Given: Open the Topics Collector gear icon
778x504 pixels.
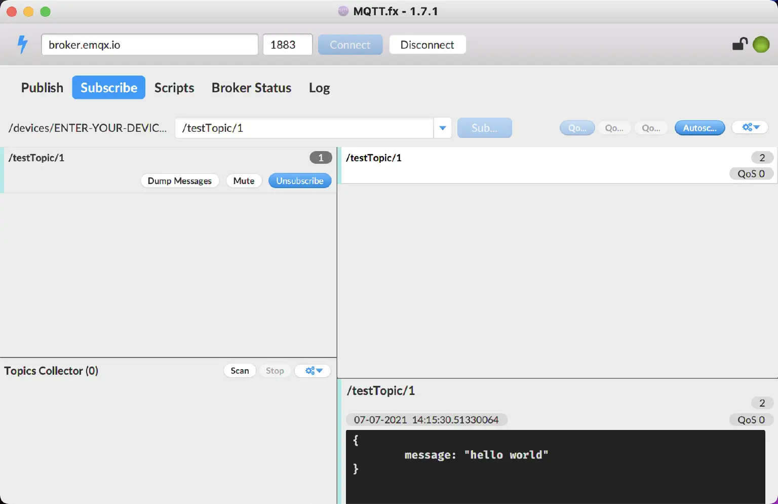Looking at the screenshot, I should click(313, 371).
